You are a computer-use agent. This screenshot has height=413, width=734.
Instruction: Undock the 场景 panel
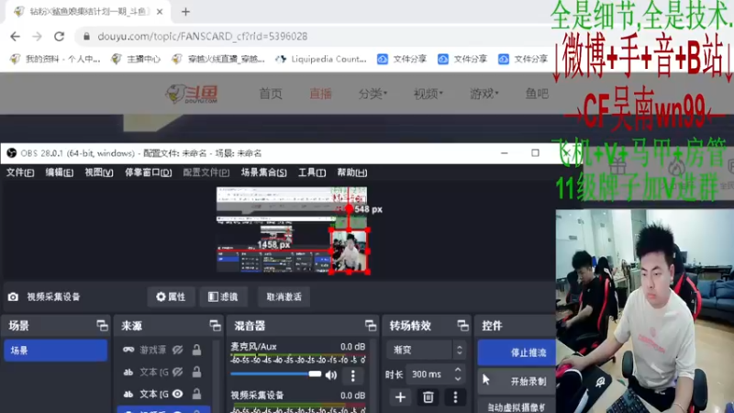pos(102,326)
